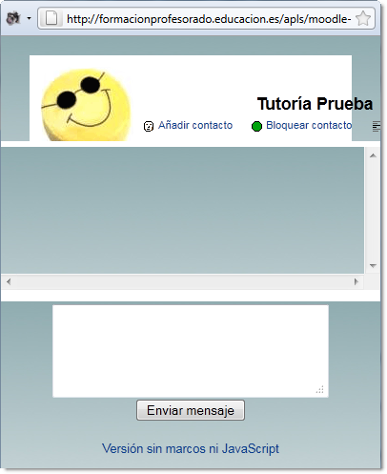Click the right arrow of the horizontal scrollbar

[x=356, y=281]
